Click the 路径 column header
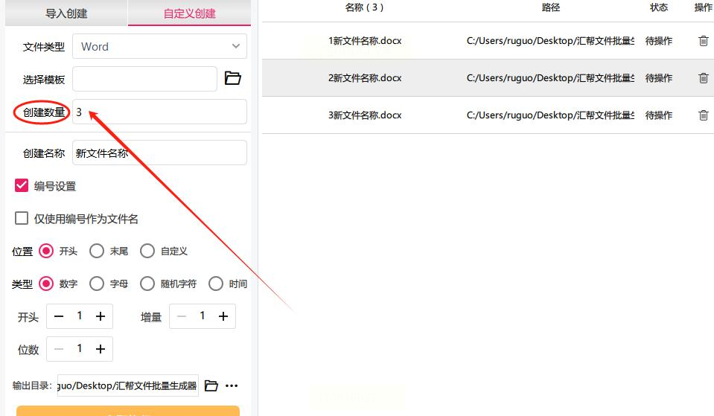 pyautogui.click(x=551, y=7)
